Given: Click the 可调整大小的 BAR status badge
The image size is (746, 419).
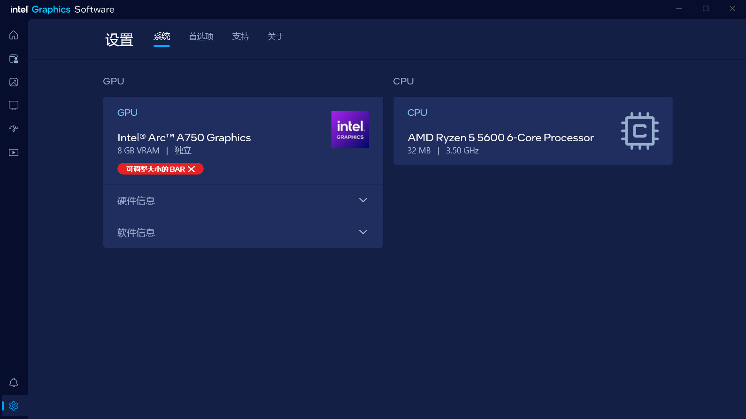Looking at the screenshot, I should [x=161, y=169].
